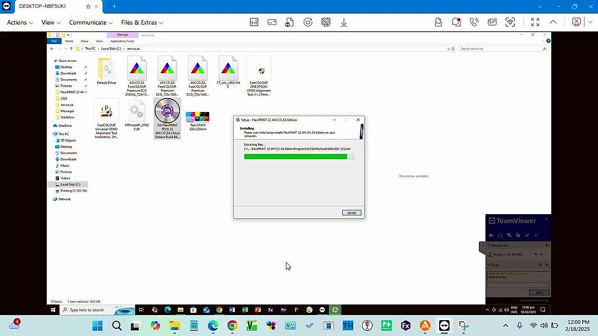Open Local Disk (C:) in navigation pane

coord(70,184)
